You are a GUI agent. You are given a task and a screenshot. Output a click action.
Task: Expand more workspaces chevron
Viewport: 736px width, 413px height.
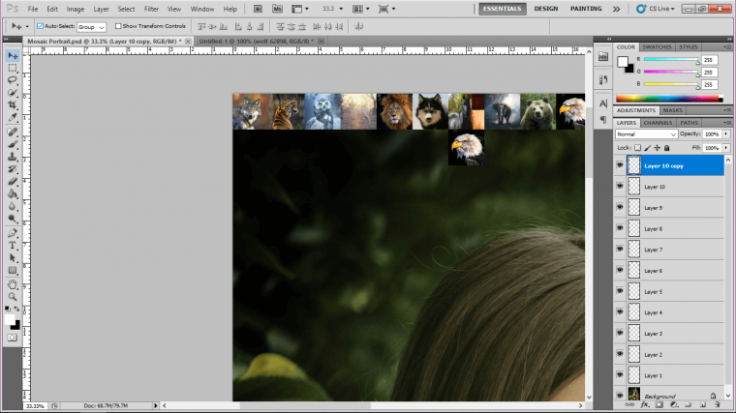[616, 9]
